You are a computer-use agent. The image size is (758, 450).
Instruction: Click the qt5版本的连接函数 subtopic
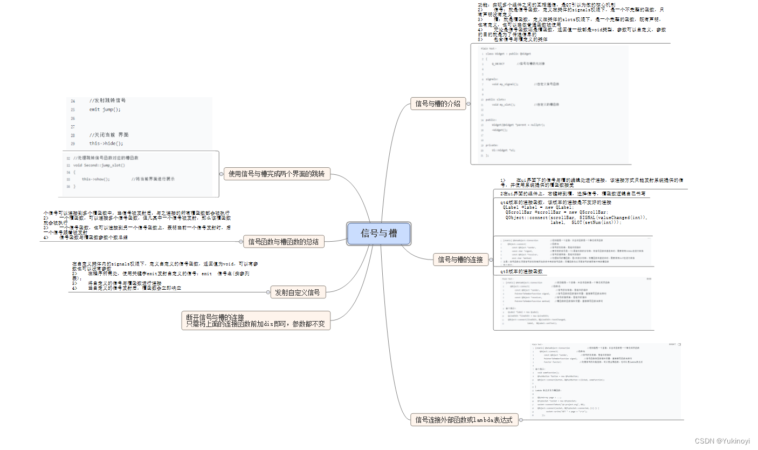click(x=521, y=271)
